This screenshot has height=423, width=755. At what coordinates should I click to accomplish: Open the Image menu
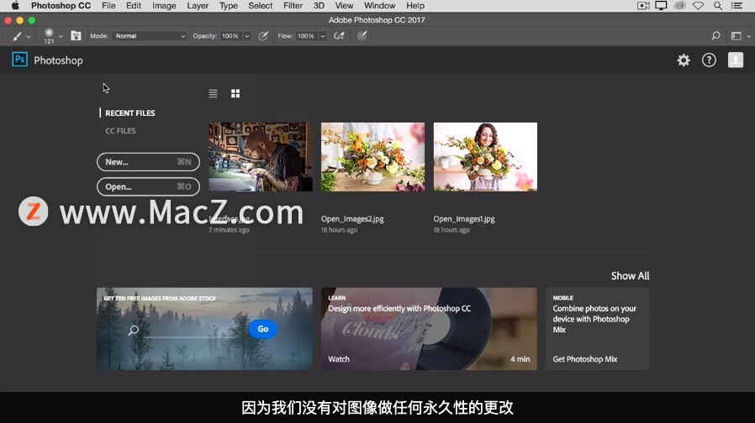pos(164,6)
